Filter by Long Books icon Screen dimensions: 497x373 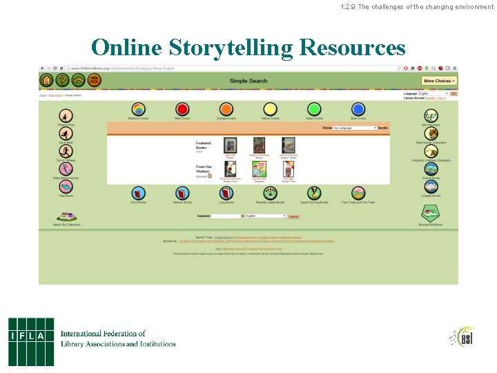click(x=226, y=193)
